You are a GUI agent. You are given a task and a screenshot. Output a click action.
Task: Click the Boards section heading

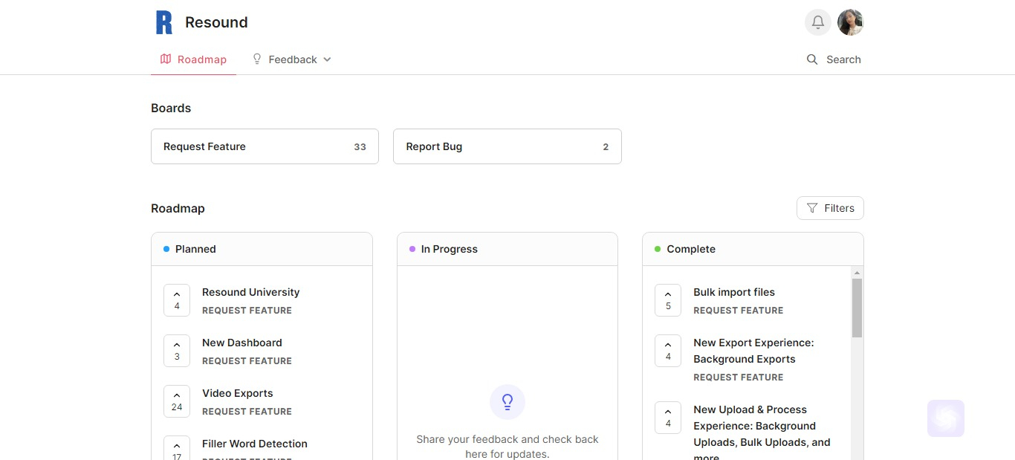(171, 108)
